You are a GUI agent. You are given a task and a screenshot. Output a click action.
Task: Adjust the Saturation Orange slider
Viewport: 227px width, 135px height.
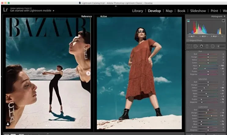pos(208,85)
